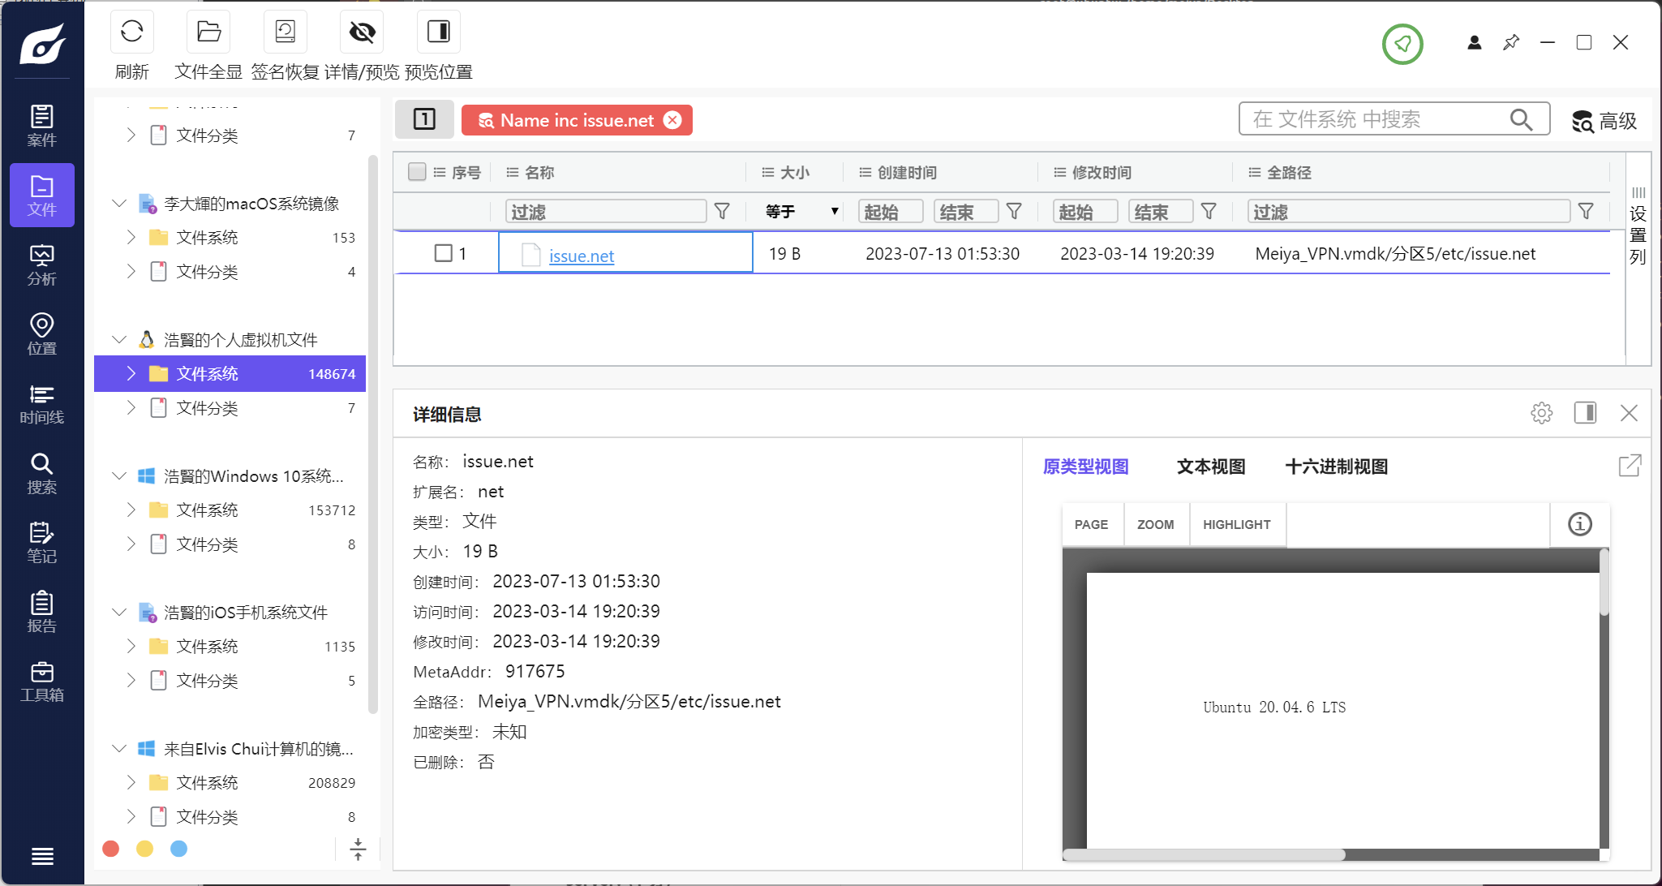
Task: Click the 刷新 refresh icon
Action: pos(131,32)
